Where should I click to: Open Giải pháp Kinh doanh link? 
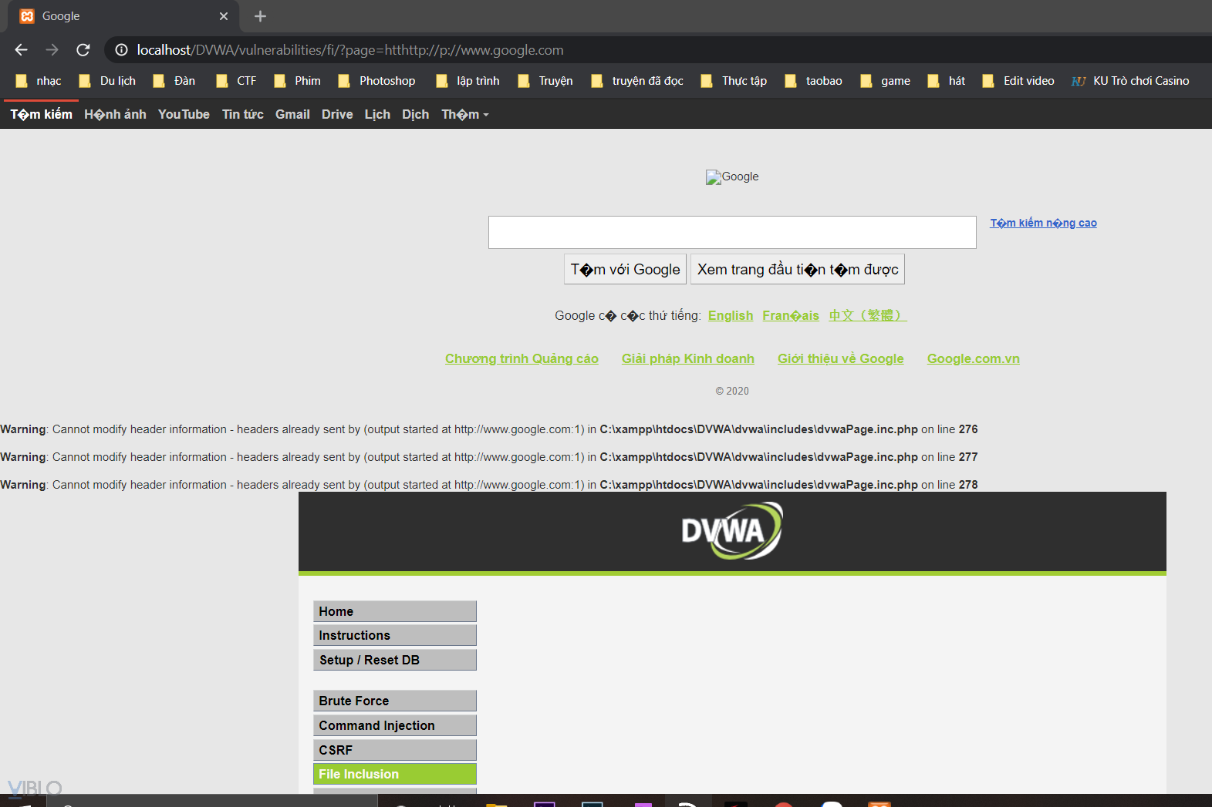coord(688,358)
